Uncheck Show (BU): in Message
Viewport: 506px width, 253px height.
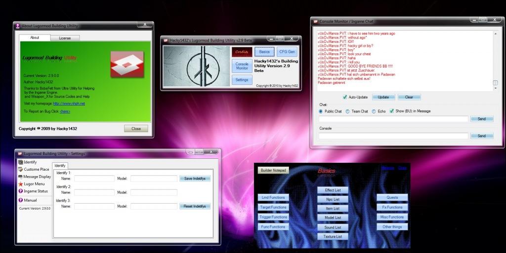click(x=392, y=111)
